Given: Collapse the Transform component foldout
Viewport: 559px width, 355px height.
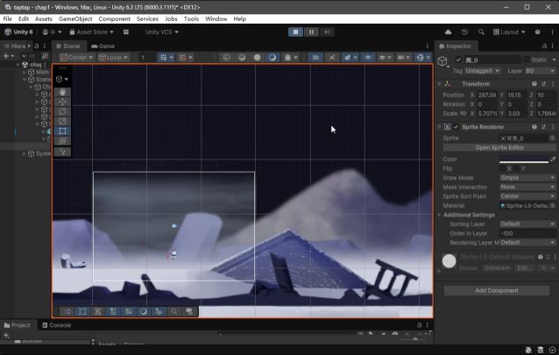Looking at the screenshot, I should pyautogui.click(x=439, y=84).
